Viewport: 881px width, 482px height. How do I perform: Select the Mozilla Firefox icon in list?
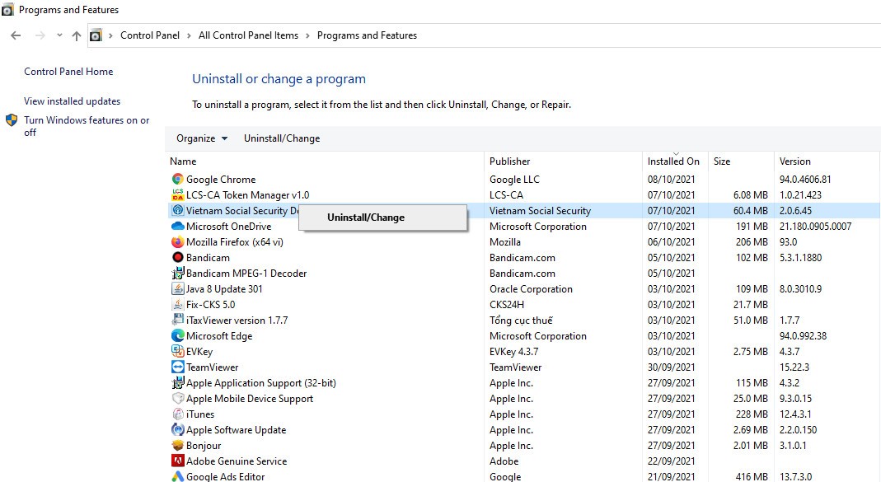point(177,242)
